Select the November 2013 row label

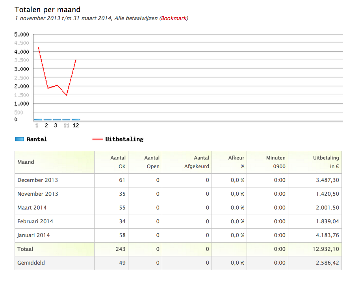(37, 194)
